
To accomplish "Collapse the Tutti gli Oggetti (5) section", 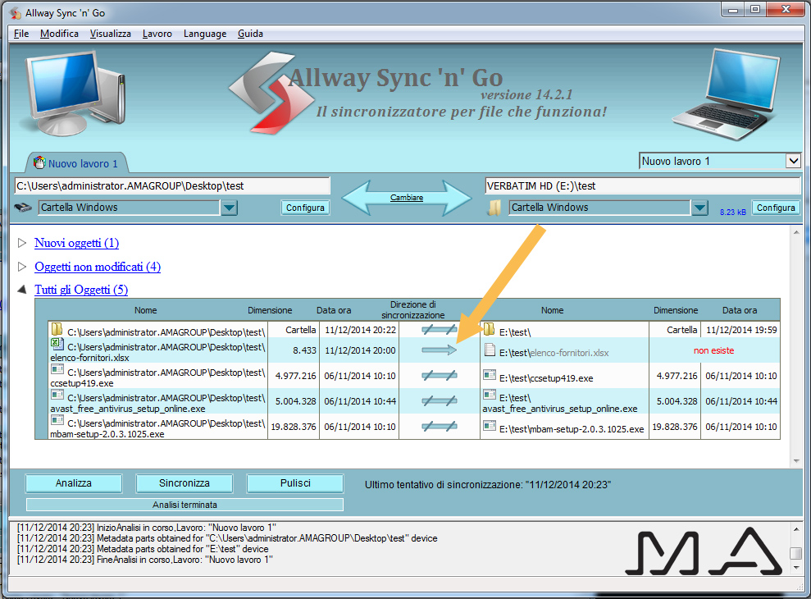I will (21, 290).
